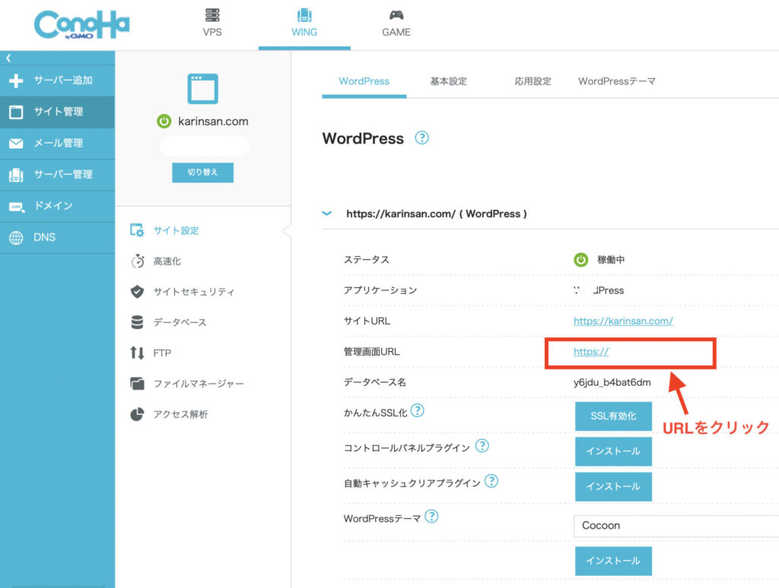Click the SSL有効化 button
779x588 pixels.
point(614,416)
